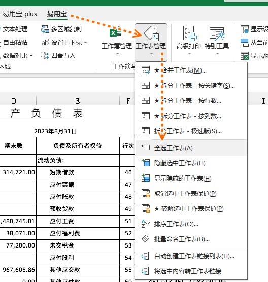Expand the 高级打印 dropdown arrow
The height and width of the screenshot is (282, 268).
(189, 53)
